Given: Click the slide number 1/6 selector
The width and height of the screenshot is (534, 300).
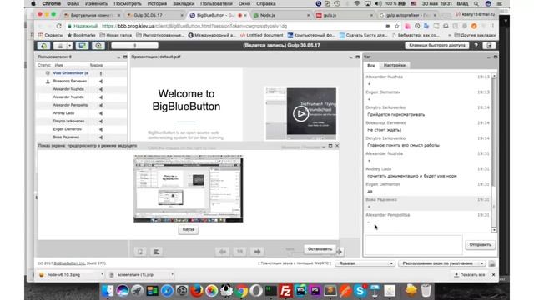Looking at the screenshot, I should (x=239, y=252).
